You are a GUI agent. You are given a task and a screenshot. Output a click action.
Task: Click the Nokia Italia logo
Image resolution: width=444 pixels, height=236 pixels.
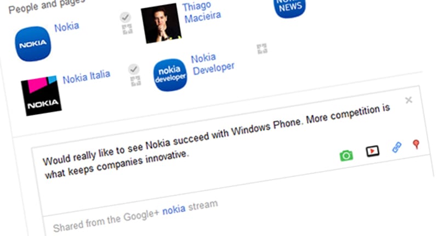(41, 96)
